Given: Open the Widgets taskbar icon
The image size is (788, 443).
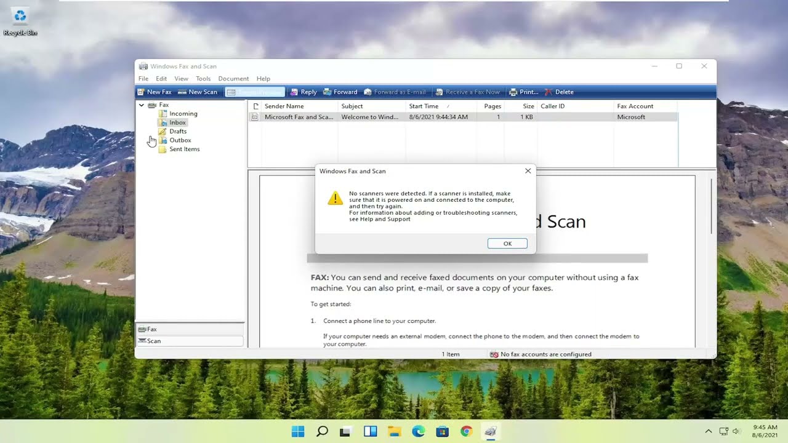Looking at the screenshot, I should (x=370, y=431).
